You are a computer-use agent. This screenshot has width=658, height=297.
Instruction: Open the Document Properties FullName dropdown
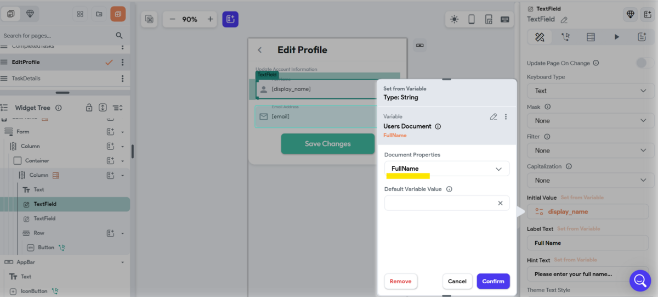[x=447, y=169]
